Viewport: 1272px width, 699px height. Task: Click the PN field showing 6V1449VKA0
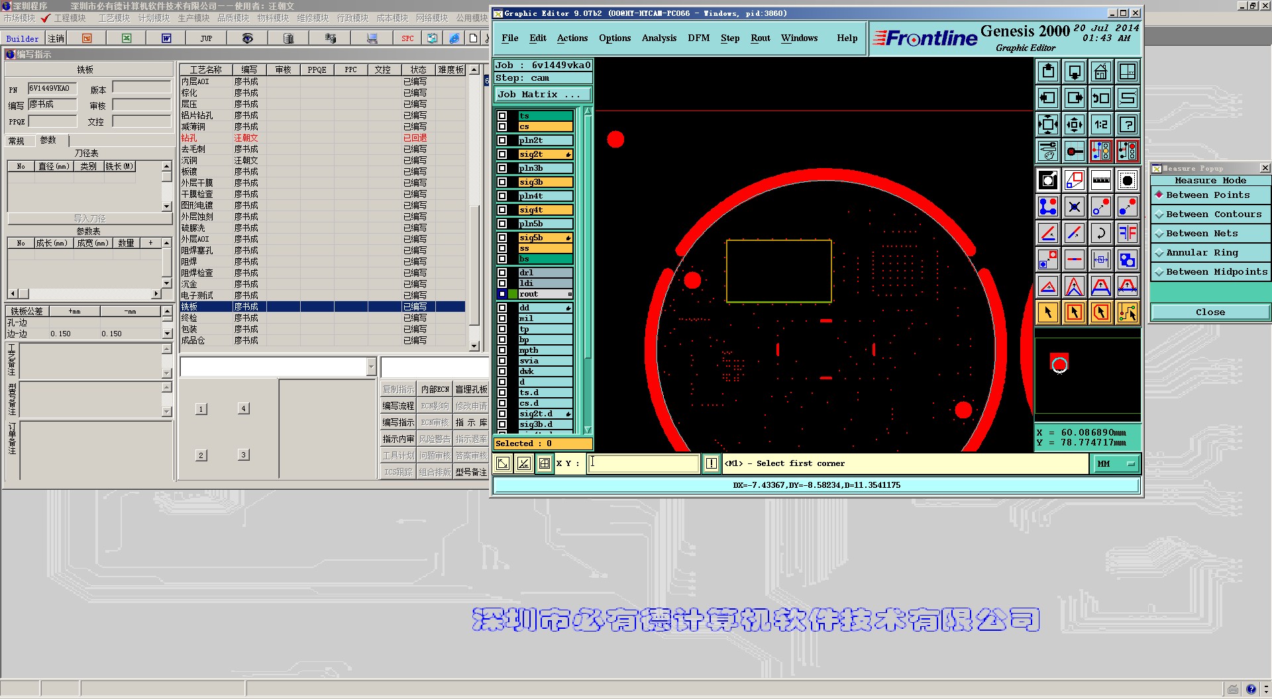[x=52, y=88]
